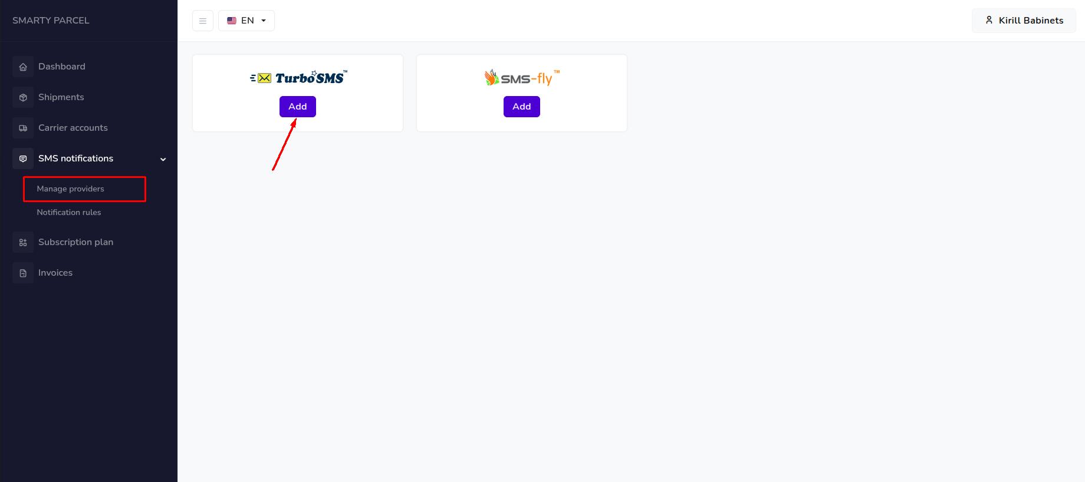This screenshot has width=1085, height=482.
Task: Open the EN language dropdown
Action: coord(246,21)
